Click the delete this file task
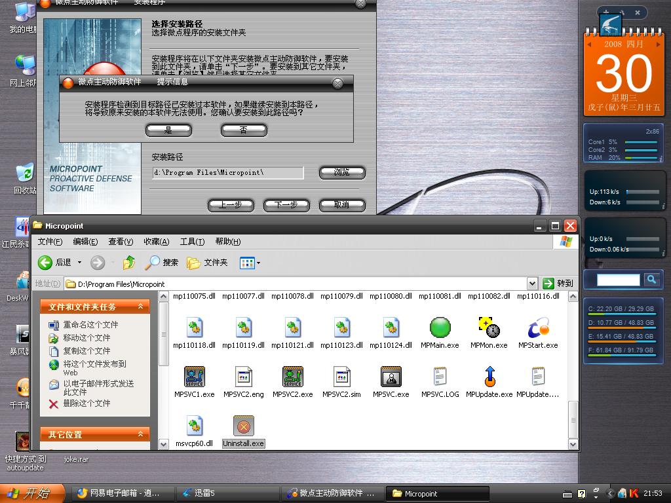The width and height of the screenshot is (671, 503). [x=79, y=403]
